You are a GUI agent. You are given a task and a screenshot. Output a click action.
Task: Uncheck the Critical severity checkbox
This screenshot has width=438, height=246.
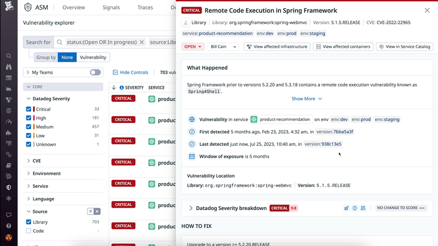click(28, 109)
